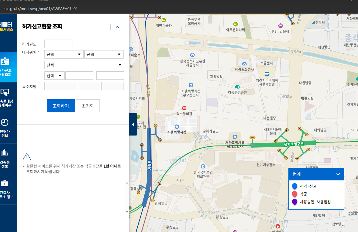Click the 조회하기 button
The height and width of the screenshot is (232, 358).
pyautogui.click(x=61, y=106)
